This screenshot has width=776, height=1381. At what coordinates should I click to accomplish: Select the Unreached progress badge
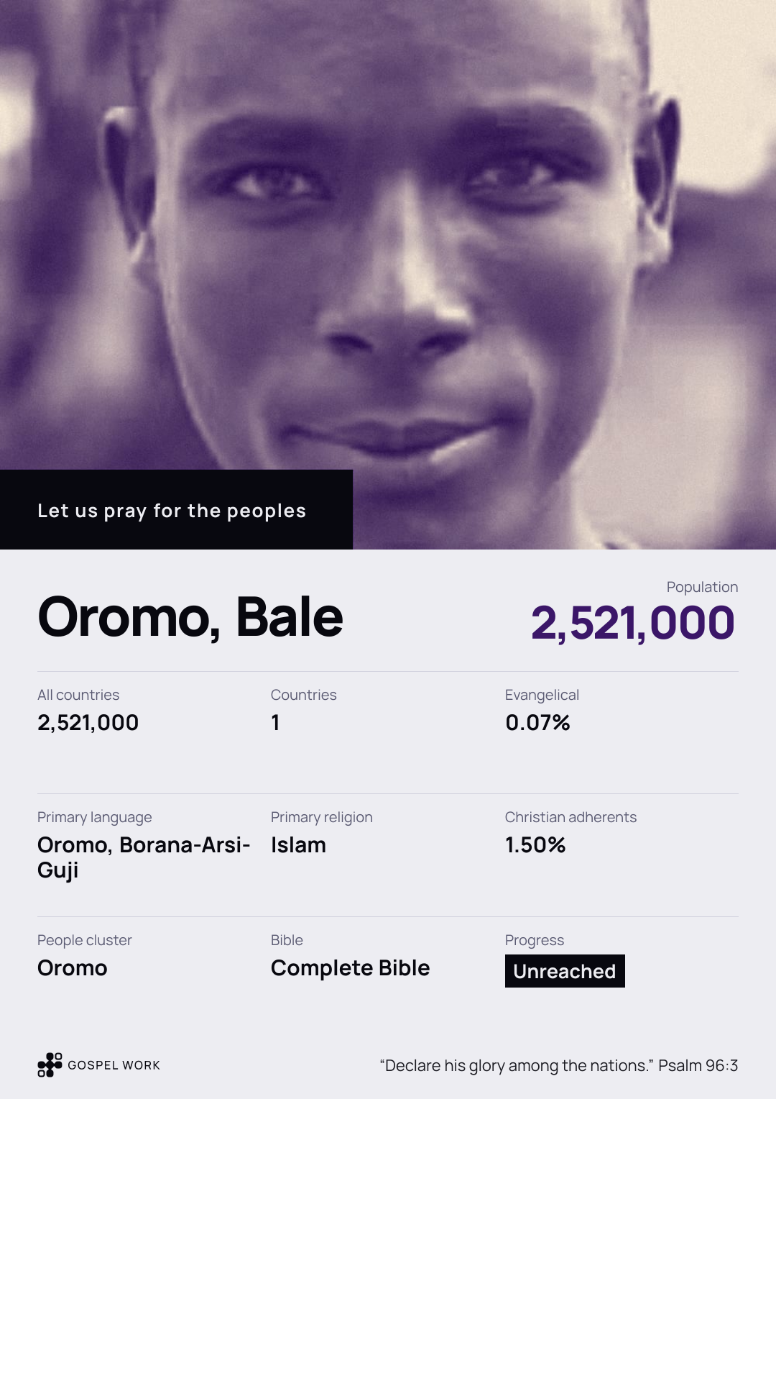click(565, 971)
